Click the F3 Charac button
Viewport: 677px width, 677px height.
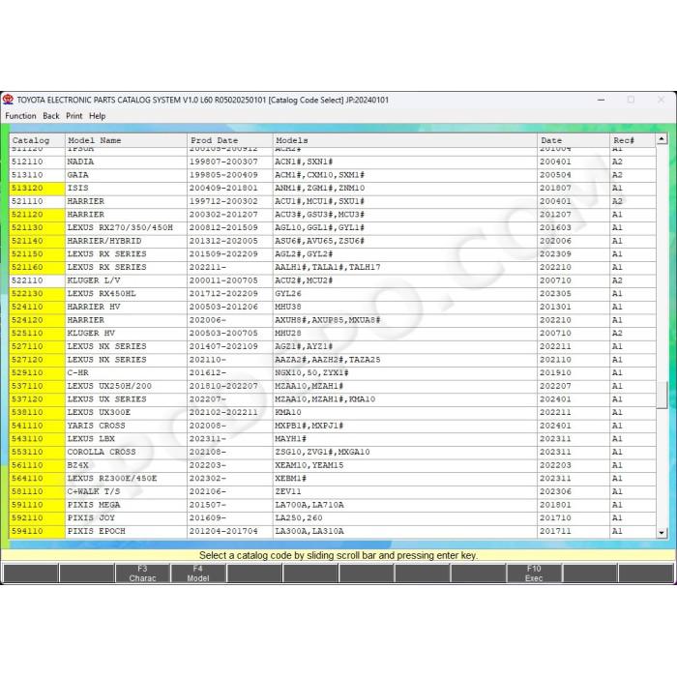point(142,573)
